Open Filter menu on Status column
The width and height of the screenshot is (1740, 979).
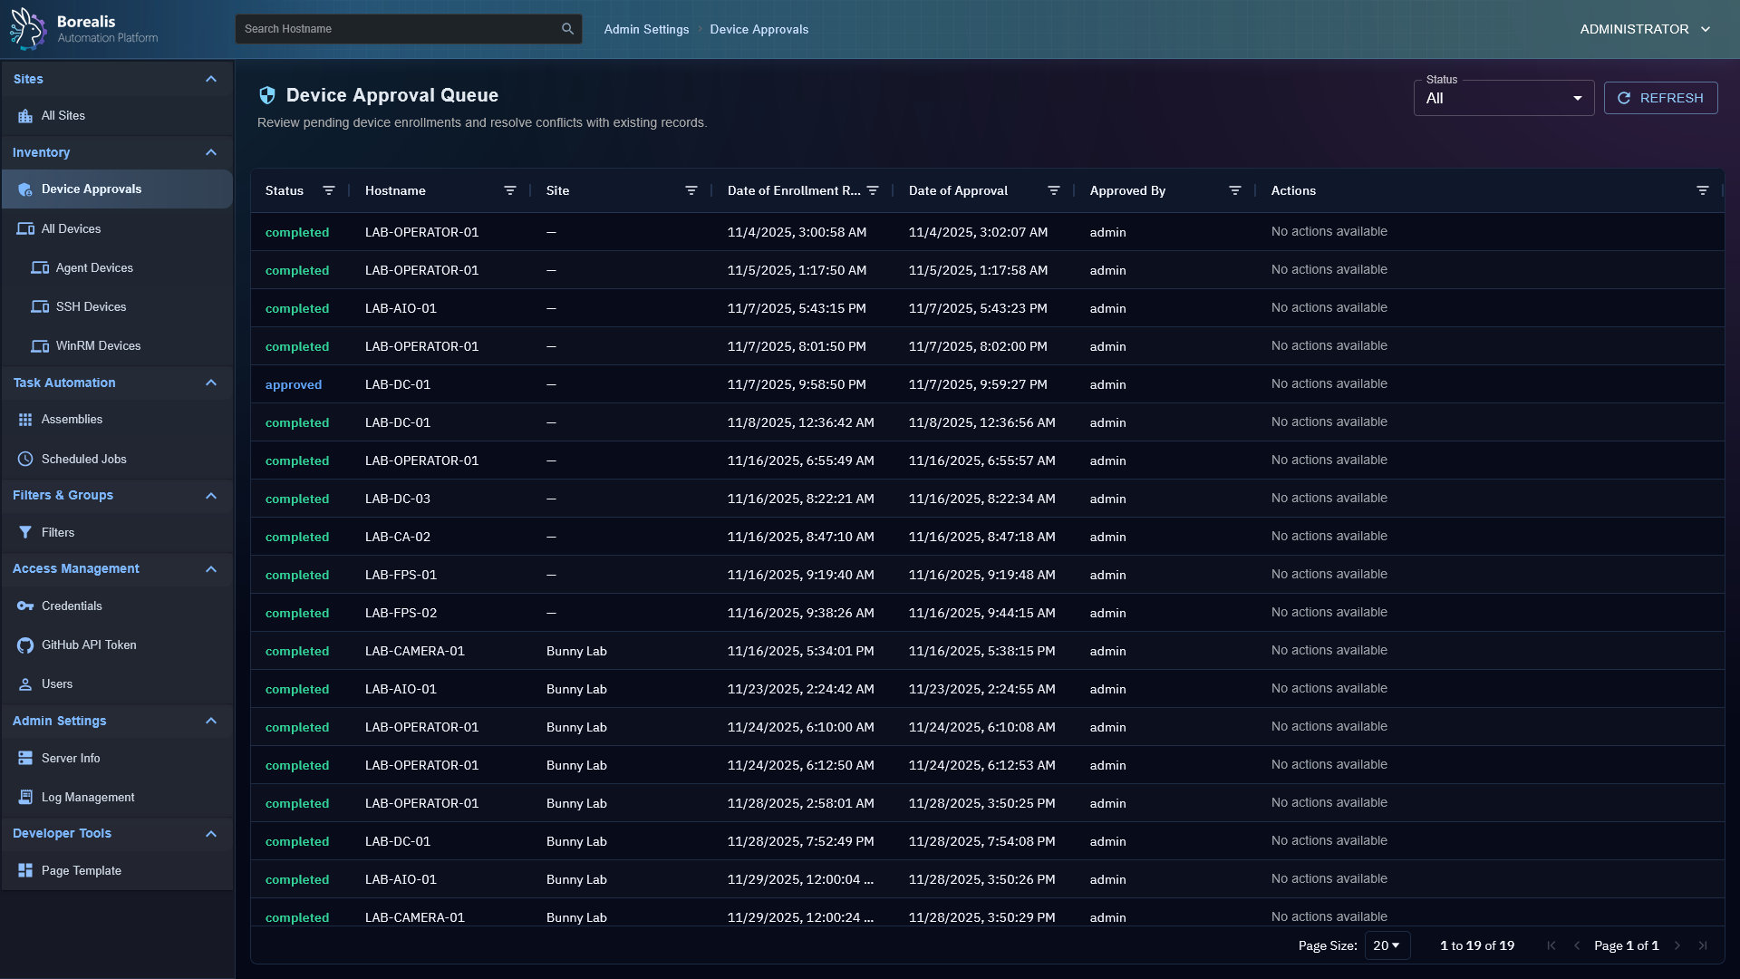[x=329, y=190]
